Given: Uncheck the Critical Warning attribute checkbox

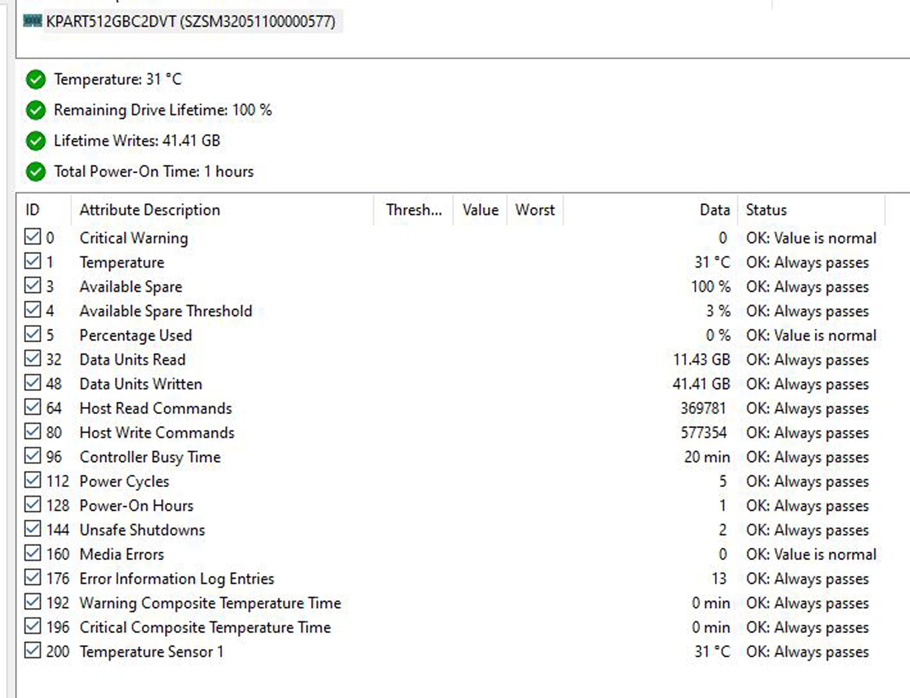Looking at the screenshot, I should [x=32, y=237].
